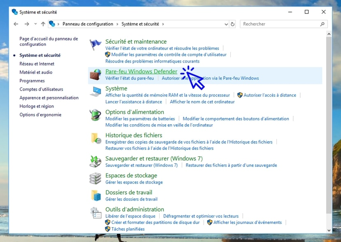The image size is (341, 242).
Task: Click Modifier les paramètres de contrôle de compte d'utilisateur
Action: [169, 55]
